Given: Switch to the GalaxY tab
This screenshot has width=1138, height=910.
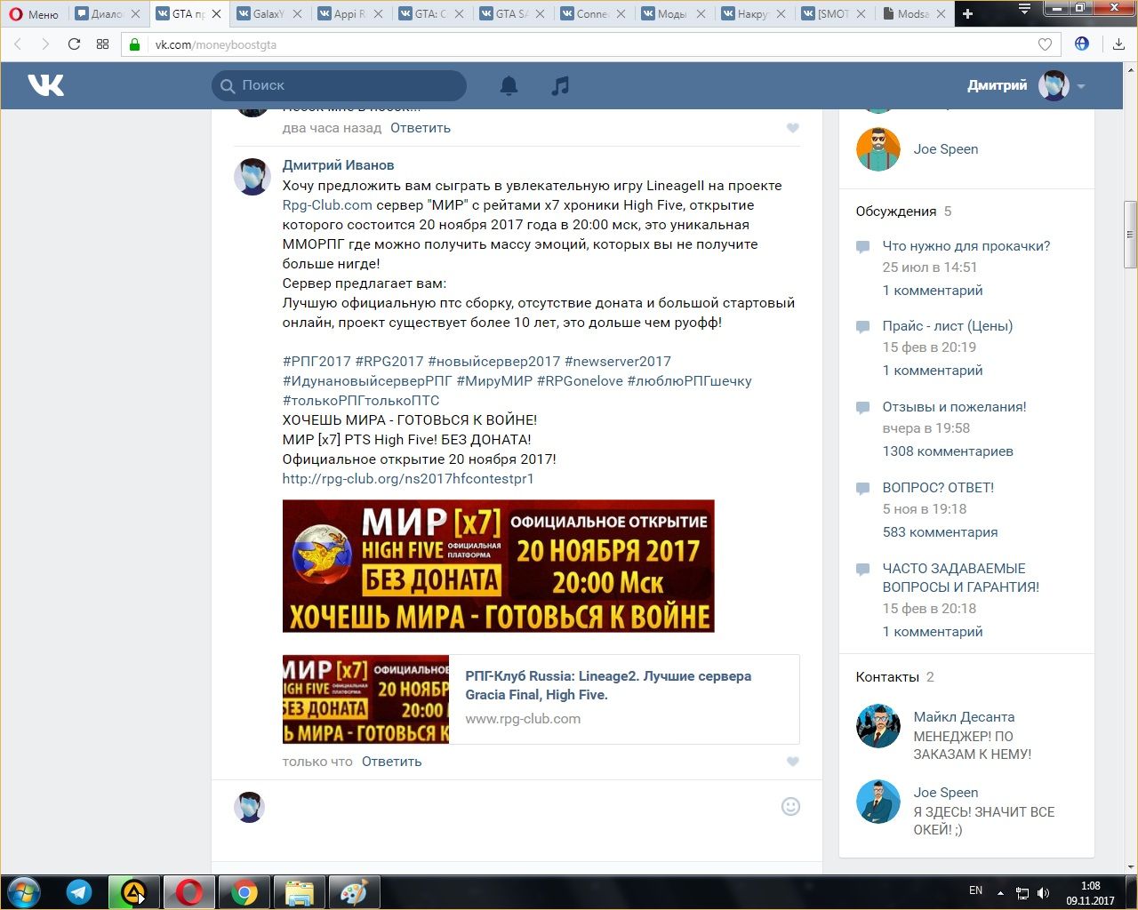Looking at the screenshot, I should [268, 14].
